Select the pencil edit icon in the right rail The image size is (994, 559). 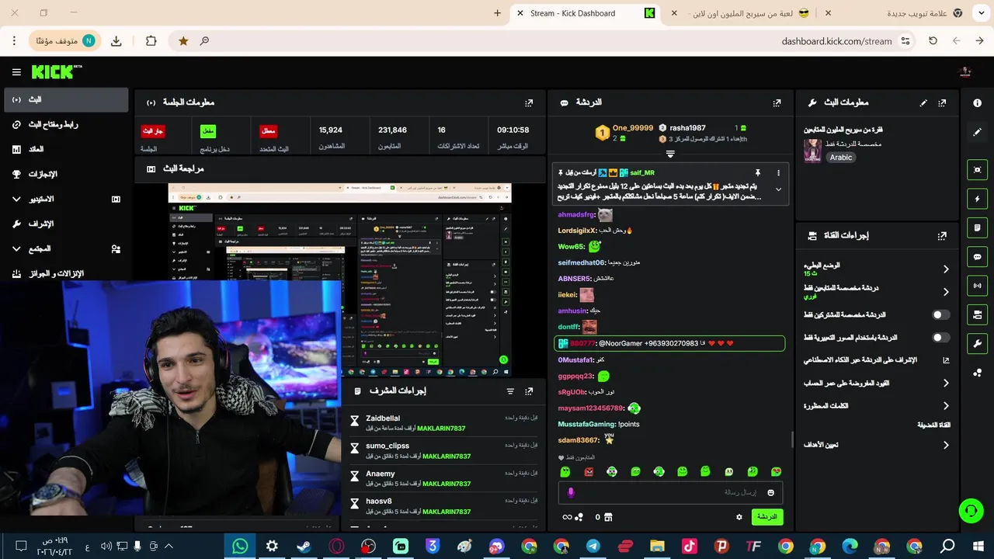point(977,132)
